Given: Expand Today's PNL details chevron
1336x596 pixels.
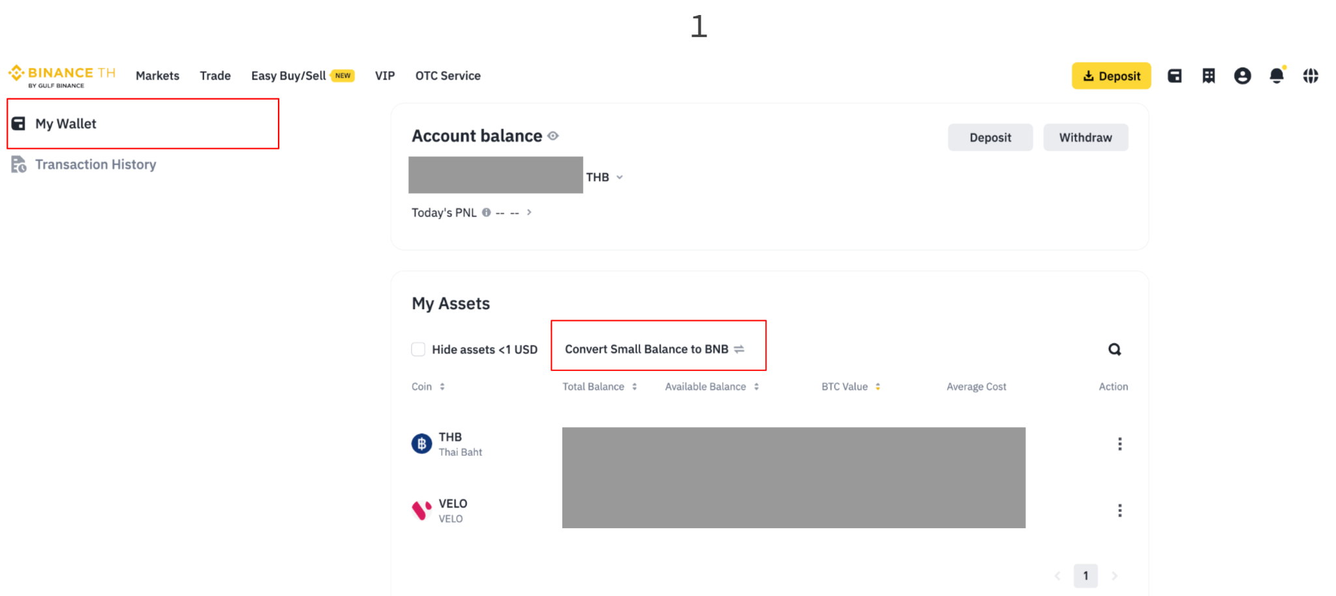Looking at the screenshot, I should pyautogui.click(x=529, y=212).
